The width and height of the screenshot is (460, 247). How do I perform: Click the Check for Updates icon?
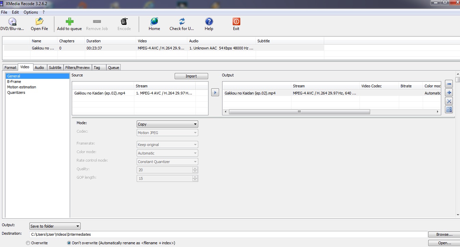(182, 21)
